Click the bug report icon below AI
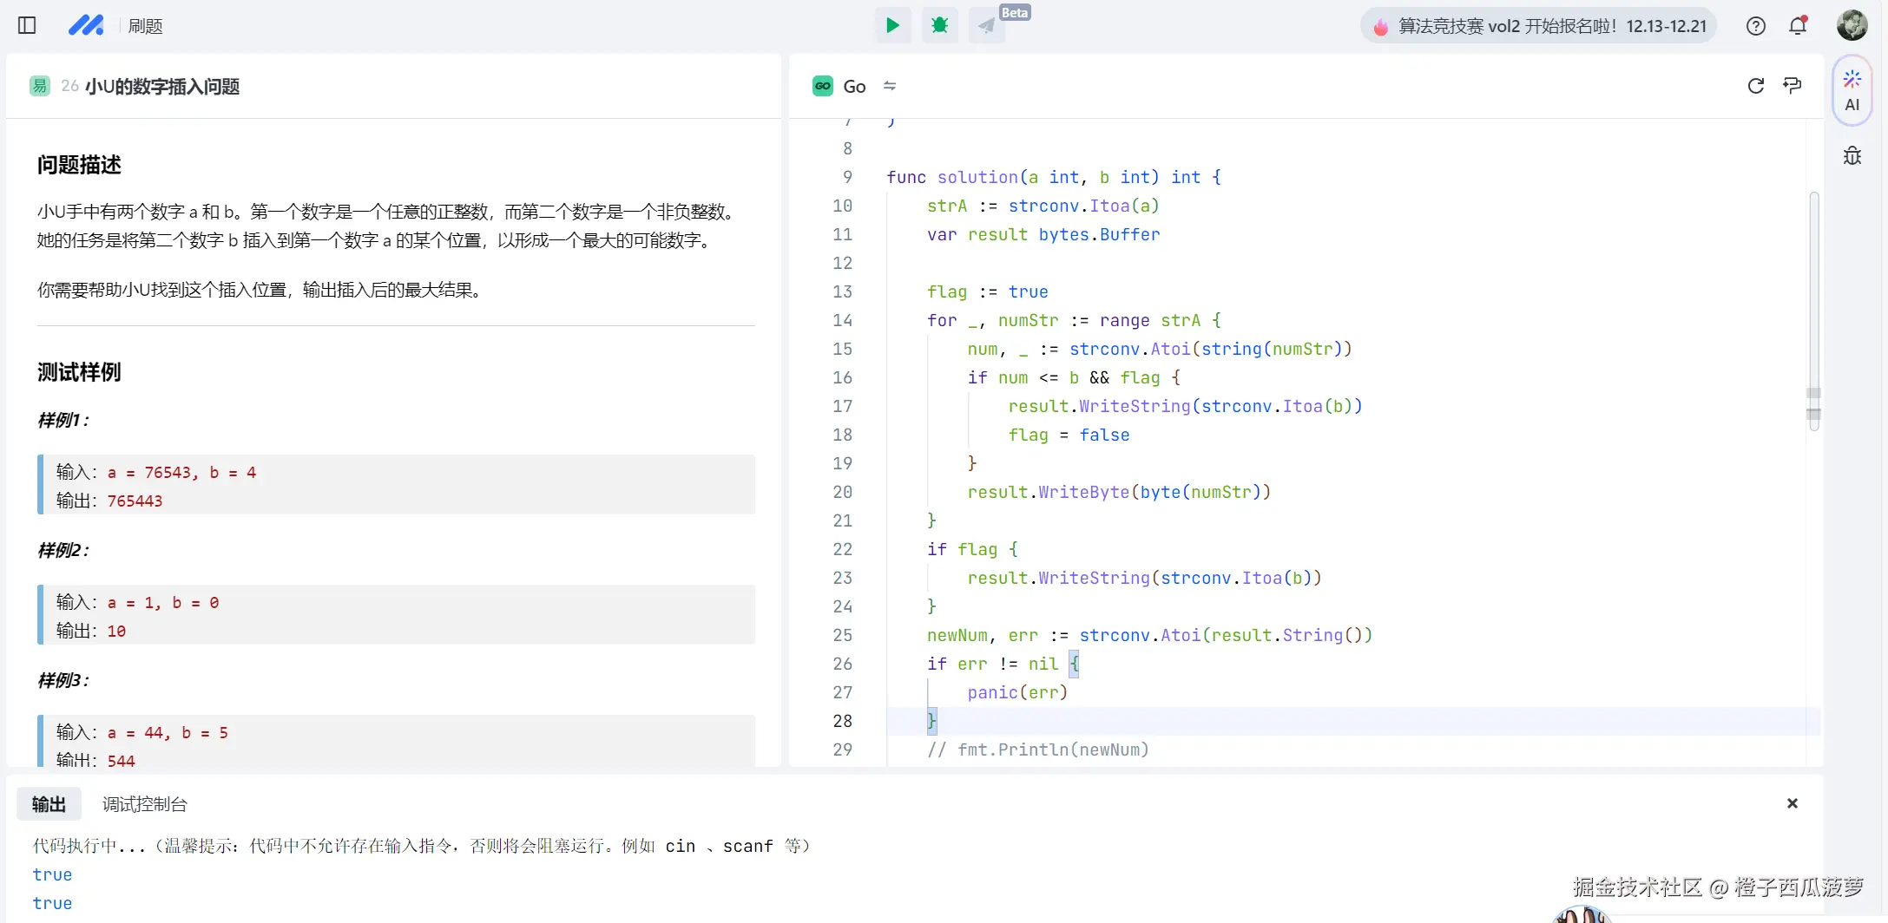The width and height of the screenshot is (1888, 923). coord(1852,156)
